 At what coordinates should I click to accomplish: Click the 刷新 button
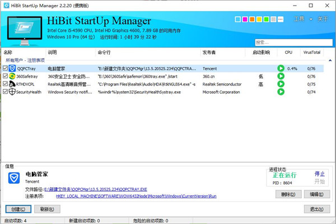tap(46, 209)
